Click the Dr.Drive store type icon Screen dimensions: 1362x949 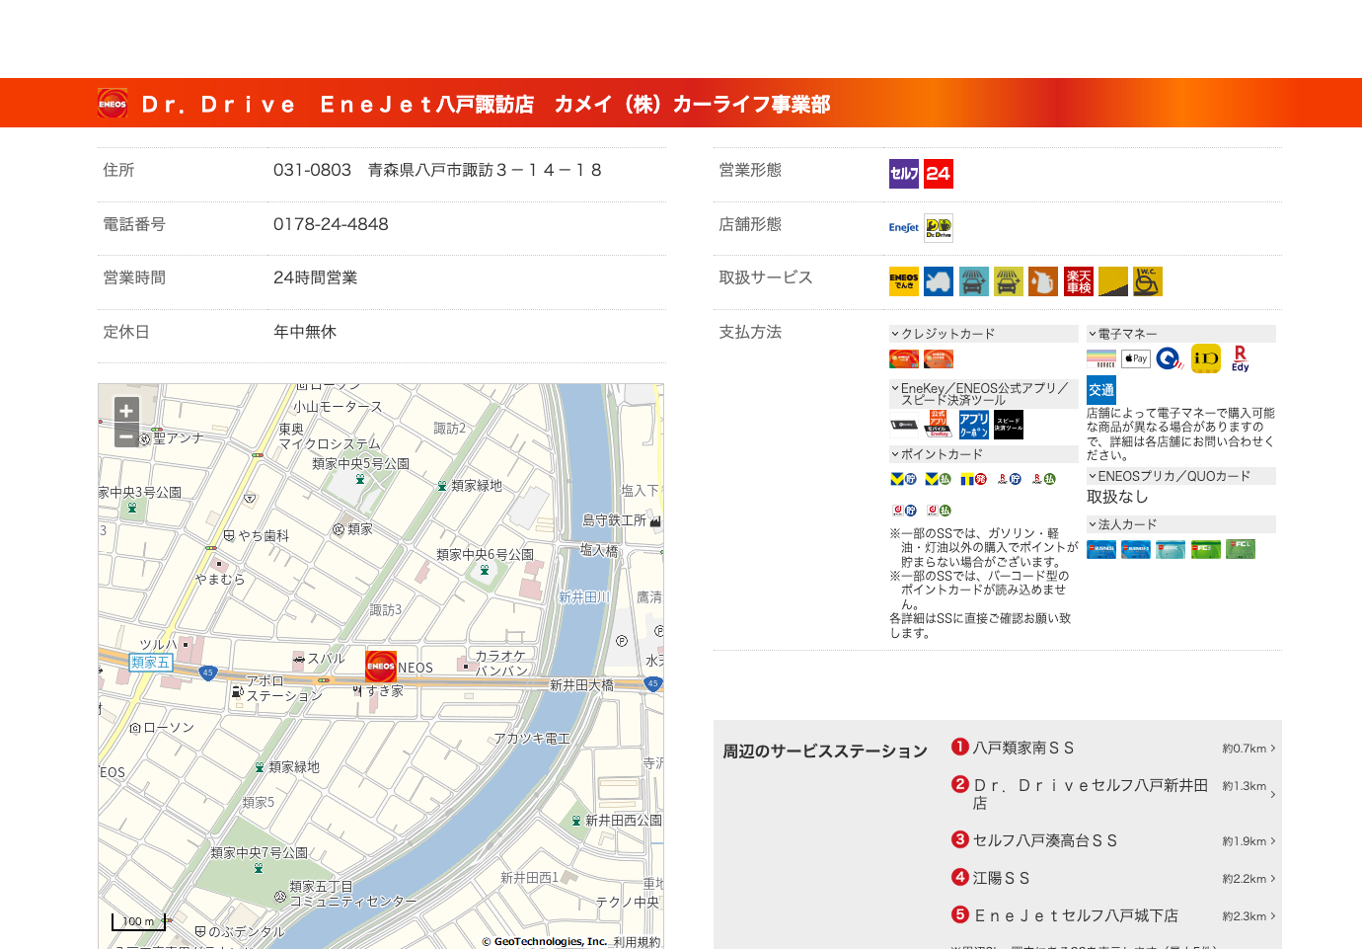pos(939,228)
